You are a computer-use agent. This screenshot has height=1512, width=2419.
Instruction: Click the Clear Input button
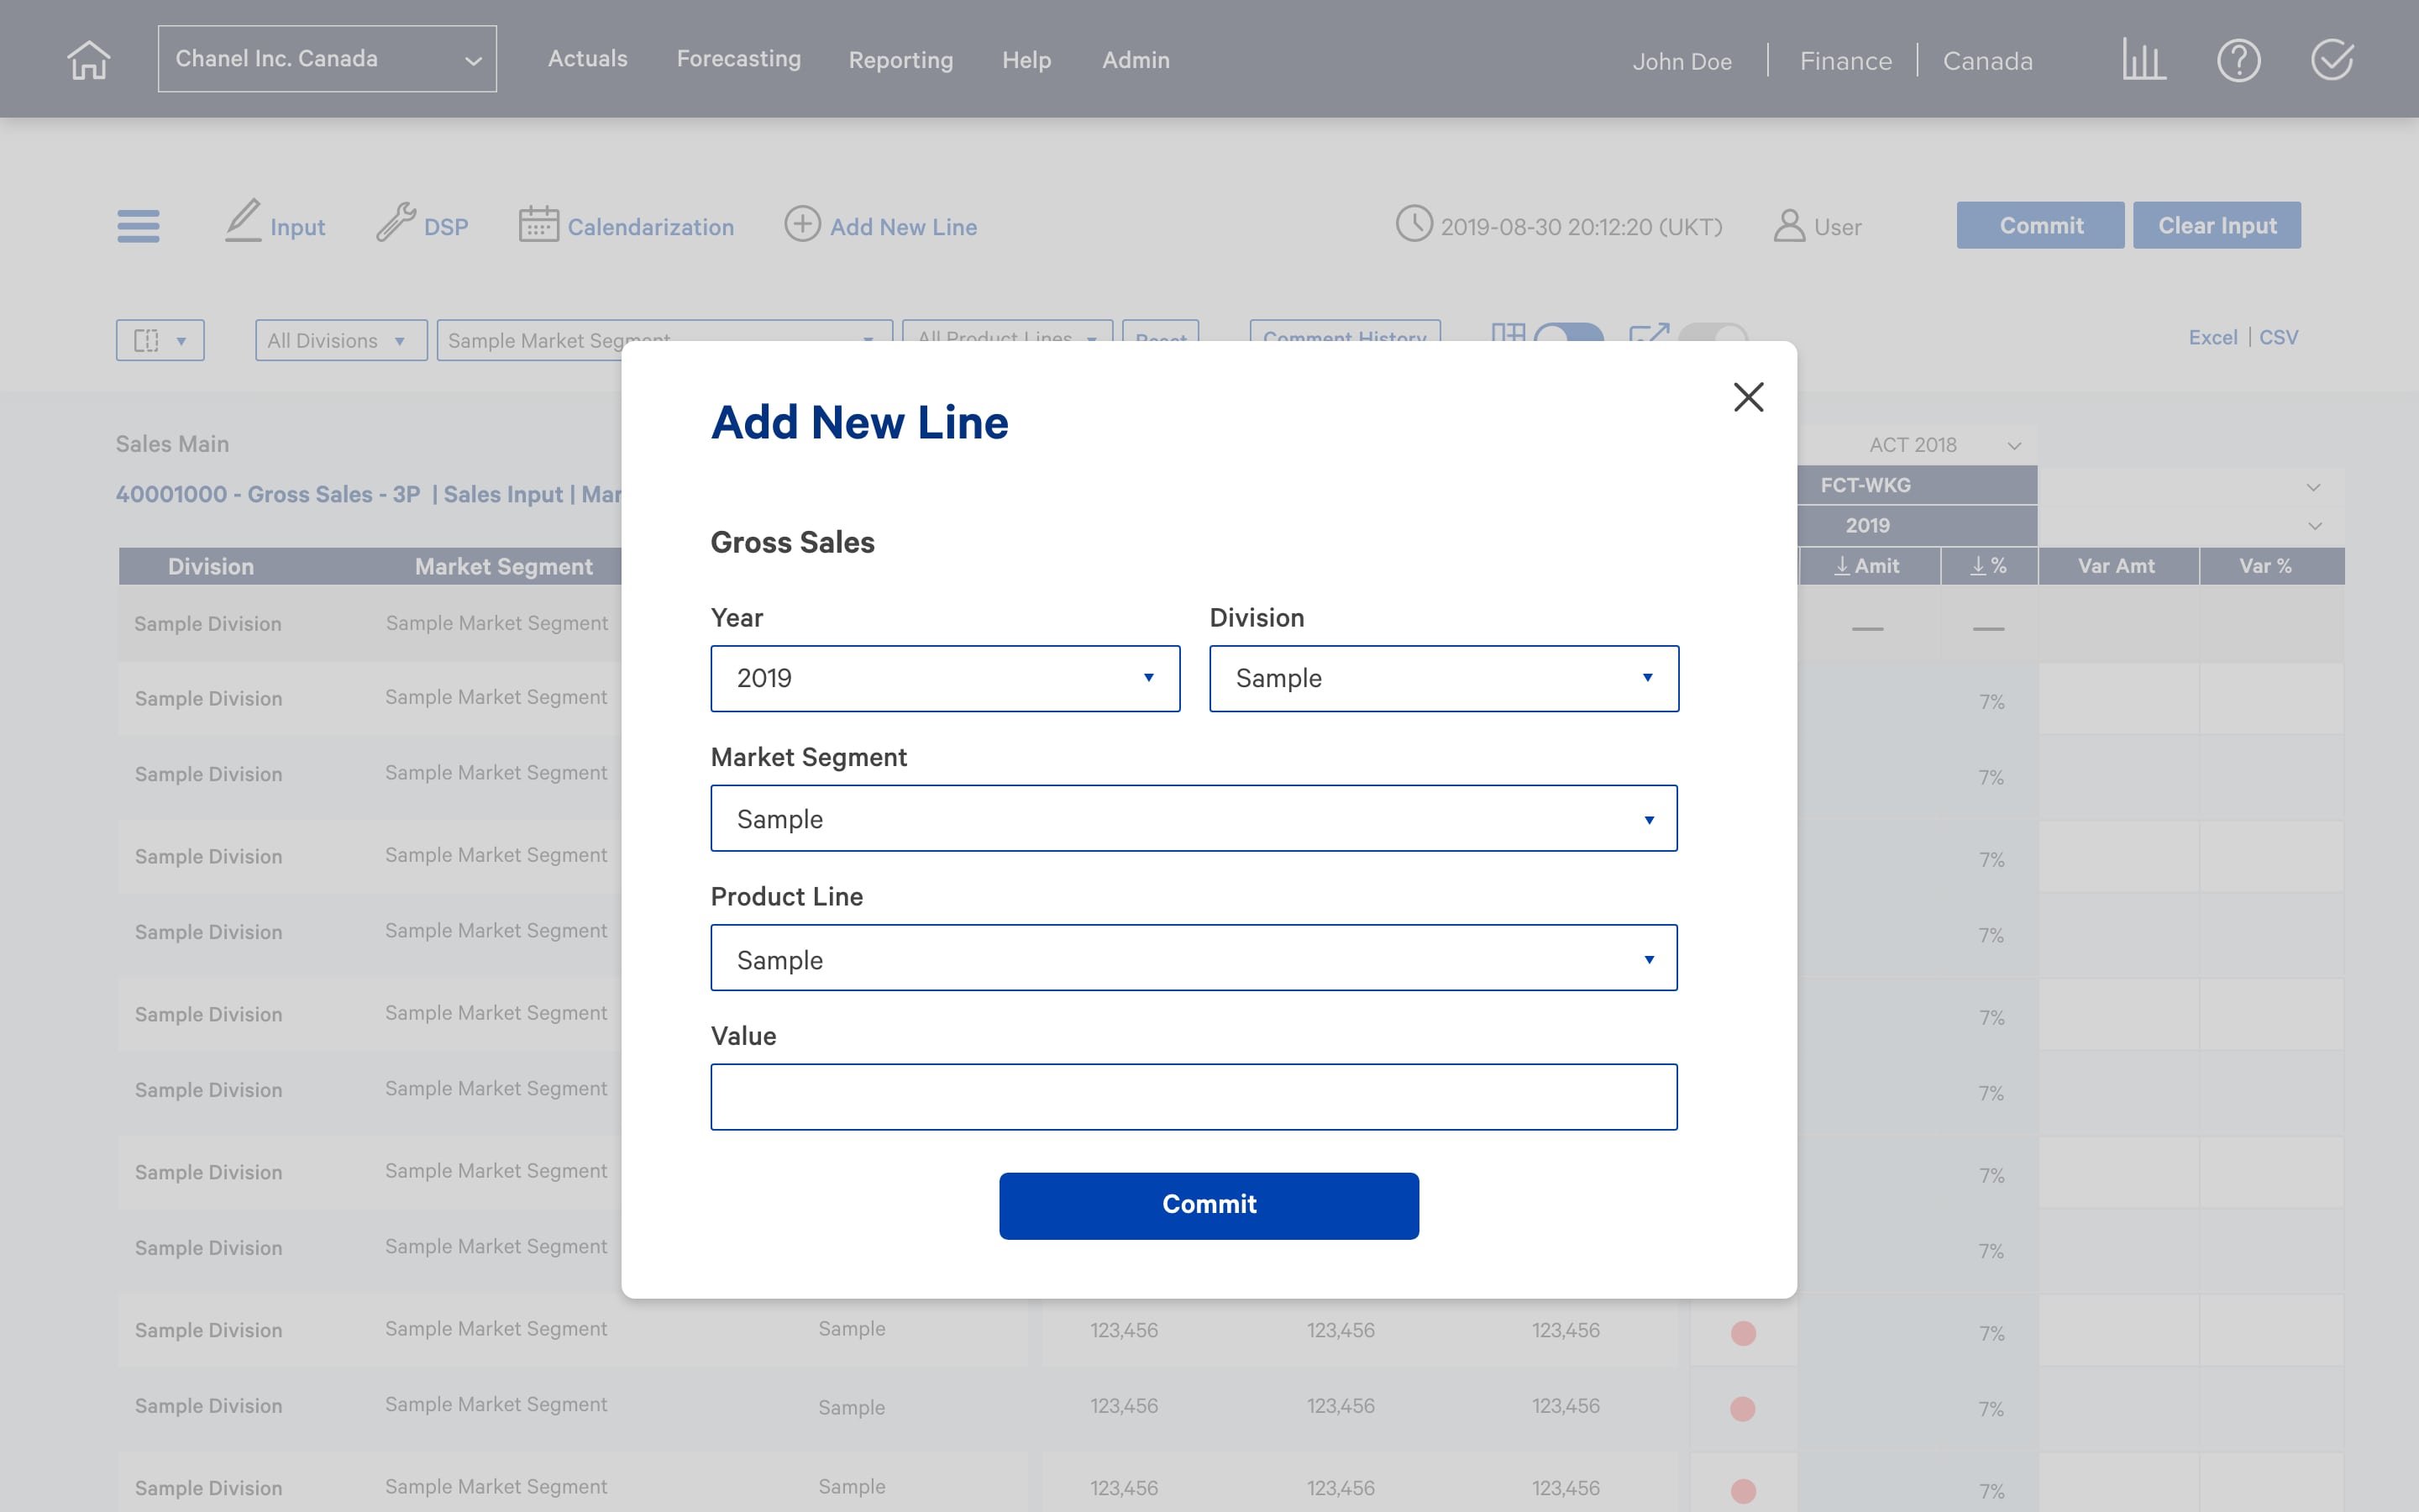pos(2216,225)
